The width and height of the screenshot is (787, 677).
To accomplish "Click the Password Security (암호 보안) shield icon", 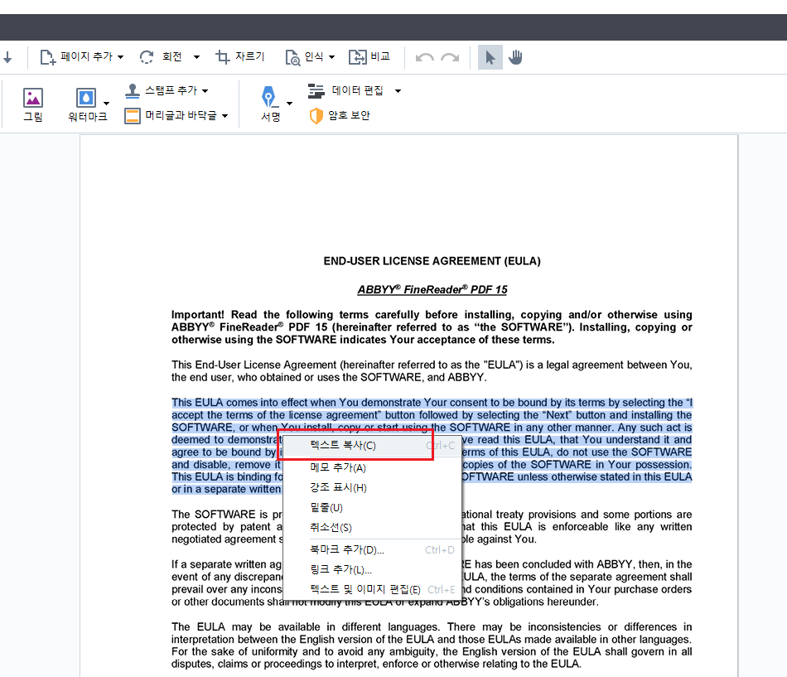I will coord(316,116).
